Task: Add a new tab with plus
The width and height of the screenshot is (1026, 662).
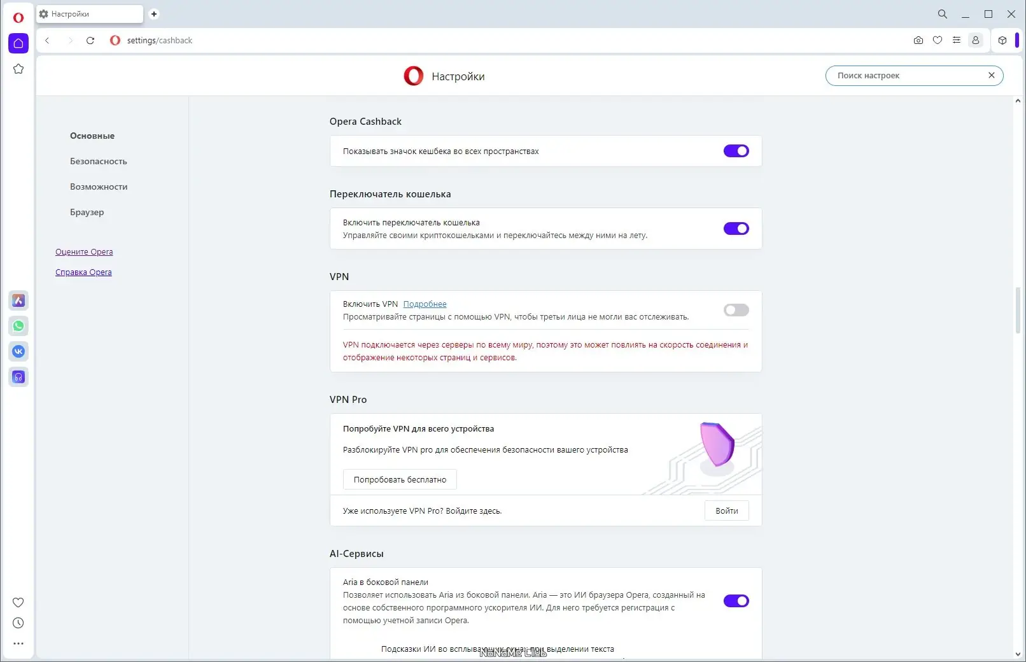Action: click(154, 14)
